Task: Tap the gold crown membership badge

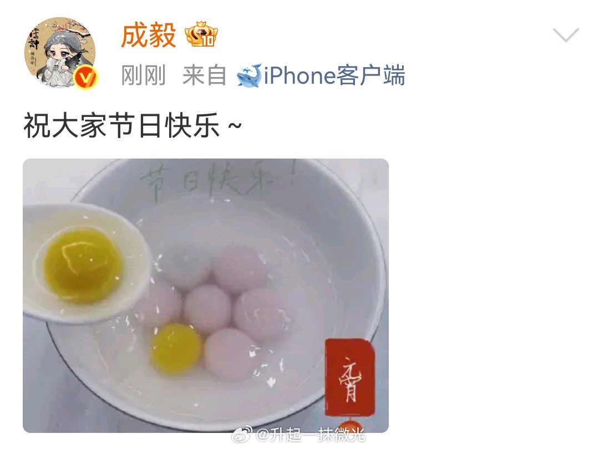Action: pos(201,35)
